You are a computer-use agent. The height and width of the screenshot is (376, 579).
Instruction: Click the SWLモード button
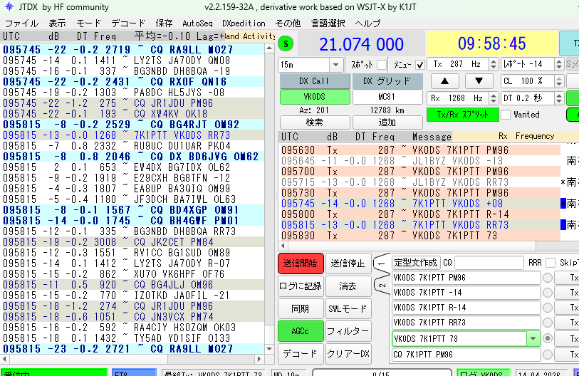348,308
